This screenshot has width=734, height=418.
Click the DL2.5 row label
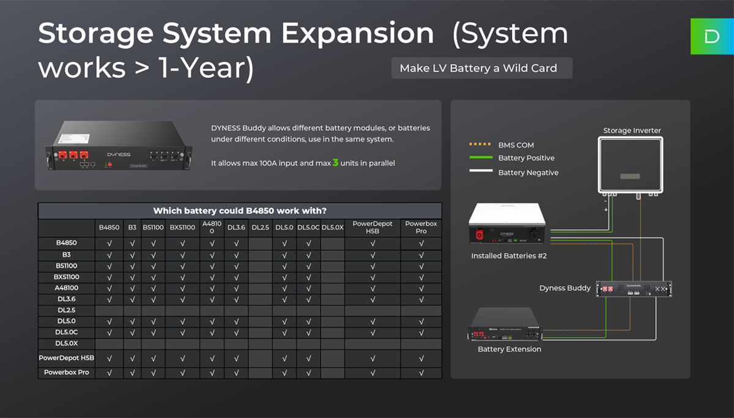(x=66, y=310)
